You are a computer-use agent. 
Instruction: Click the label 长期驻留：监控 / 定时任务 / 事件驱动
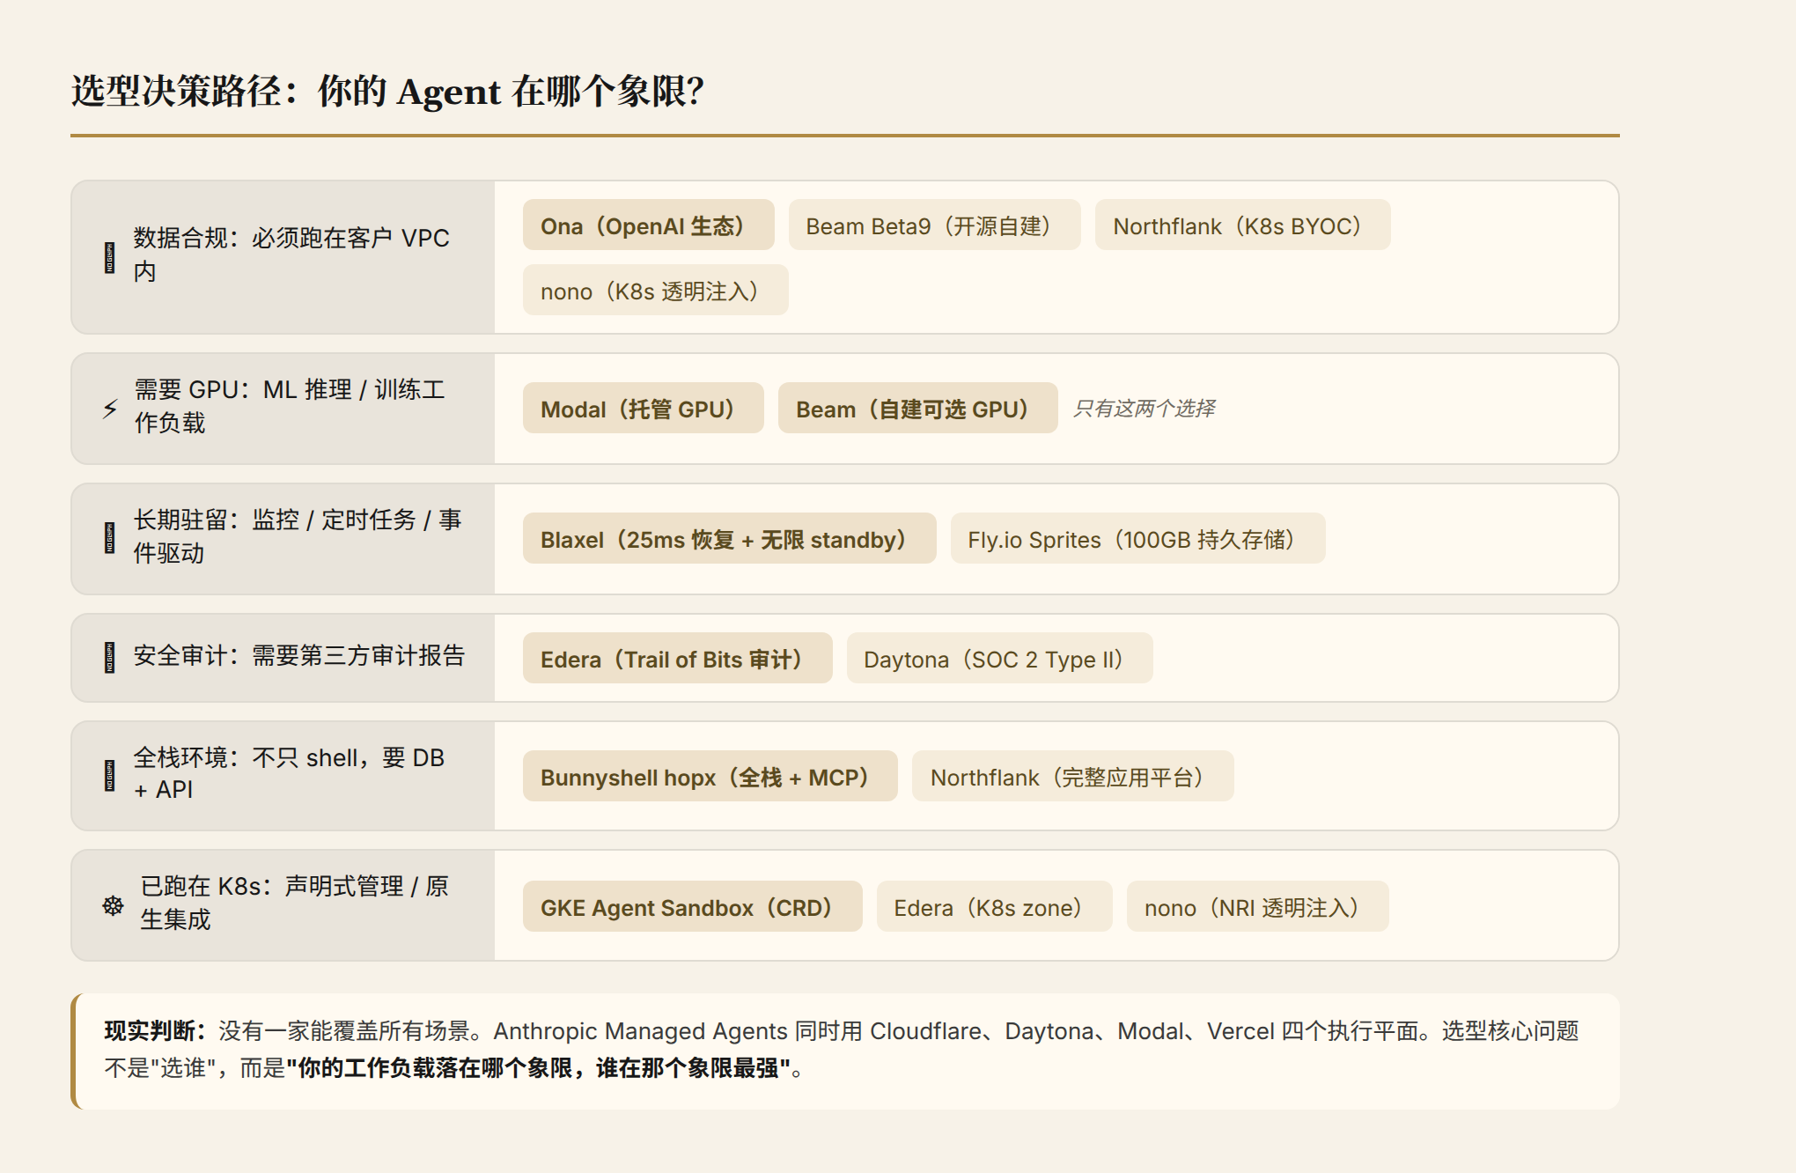point(298,536)
